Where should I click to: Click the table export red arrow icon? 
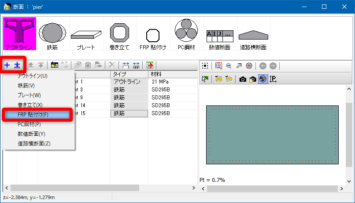coord(150,65)
